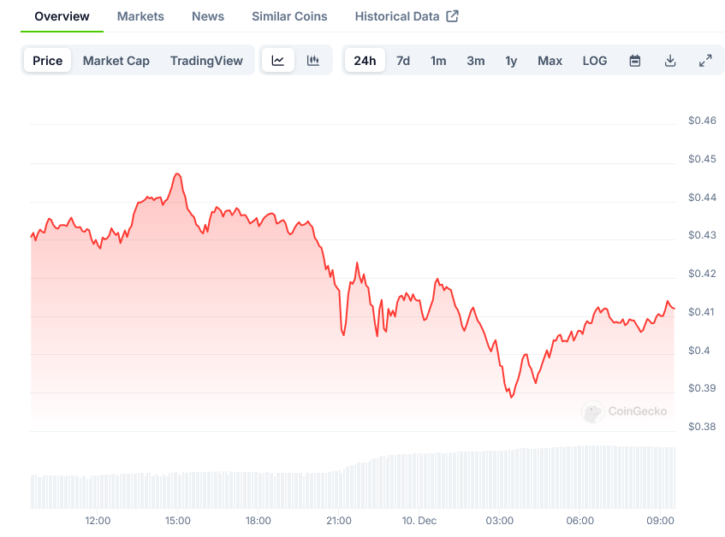Select the 7d time range

tap(403, 61)
